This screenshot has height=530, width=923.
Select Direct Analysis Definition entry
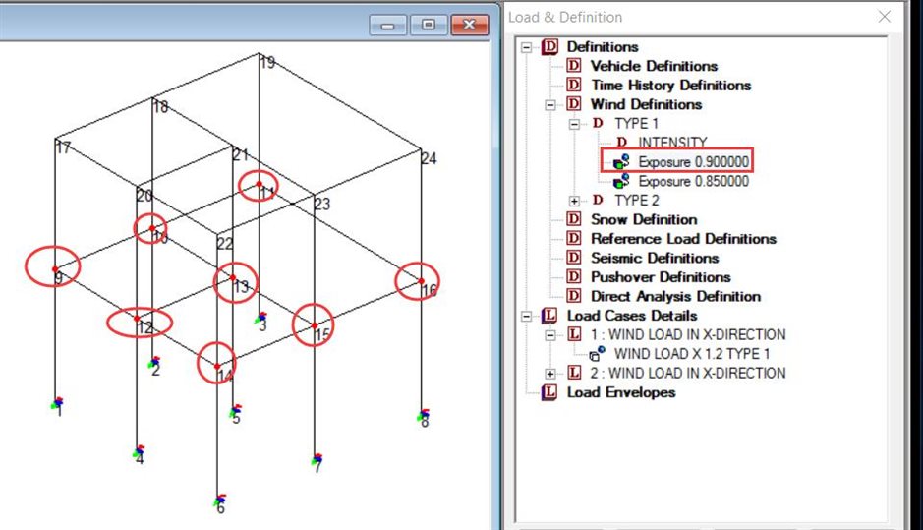tap(675, 296)
